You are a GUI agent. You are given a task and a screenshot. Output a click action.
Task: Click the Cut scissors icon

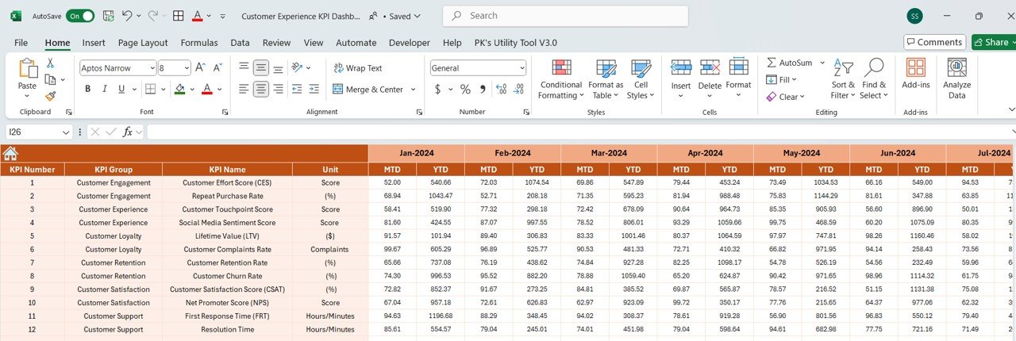(x=51, y=63)
